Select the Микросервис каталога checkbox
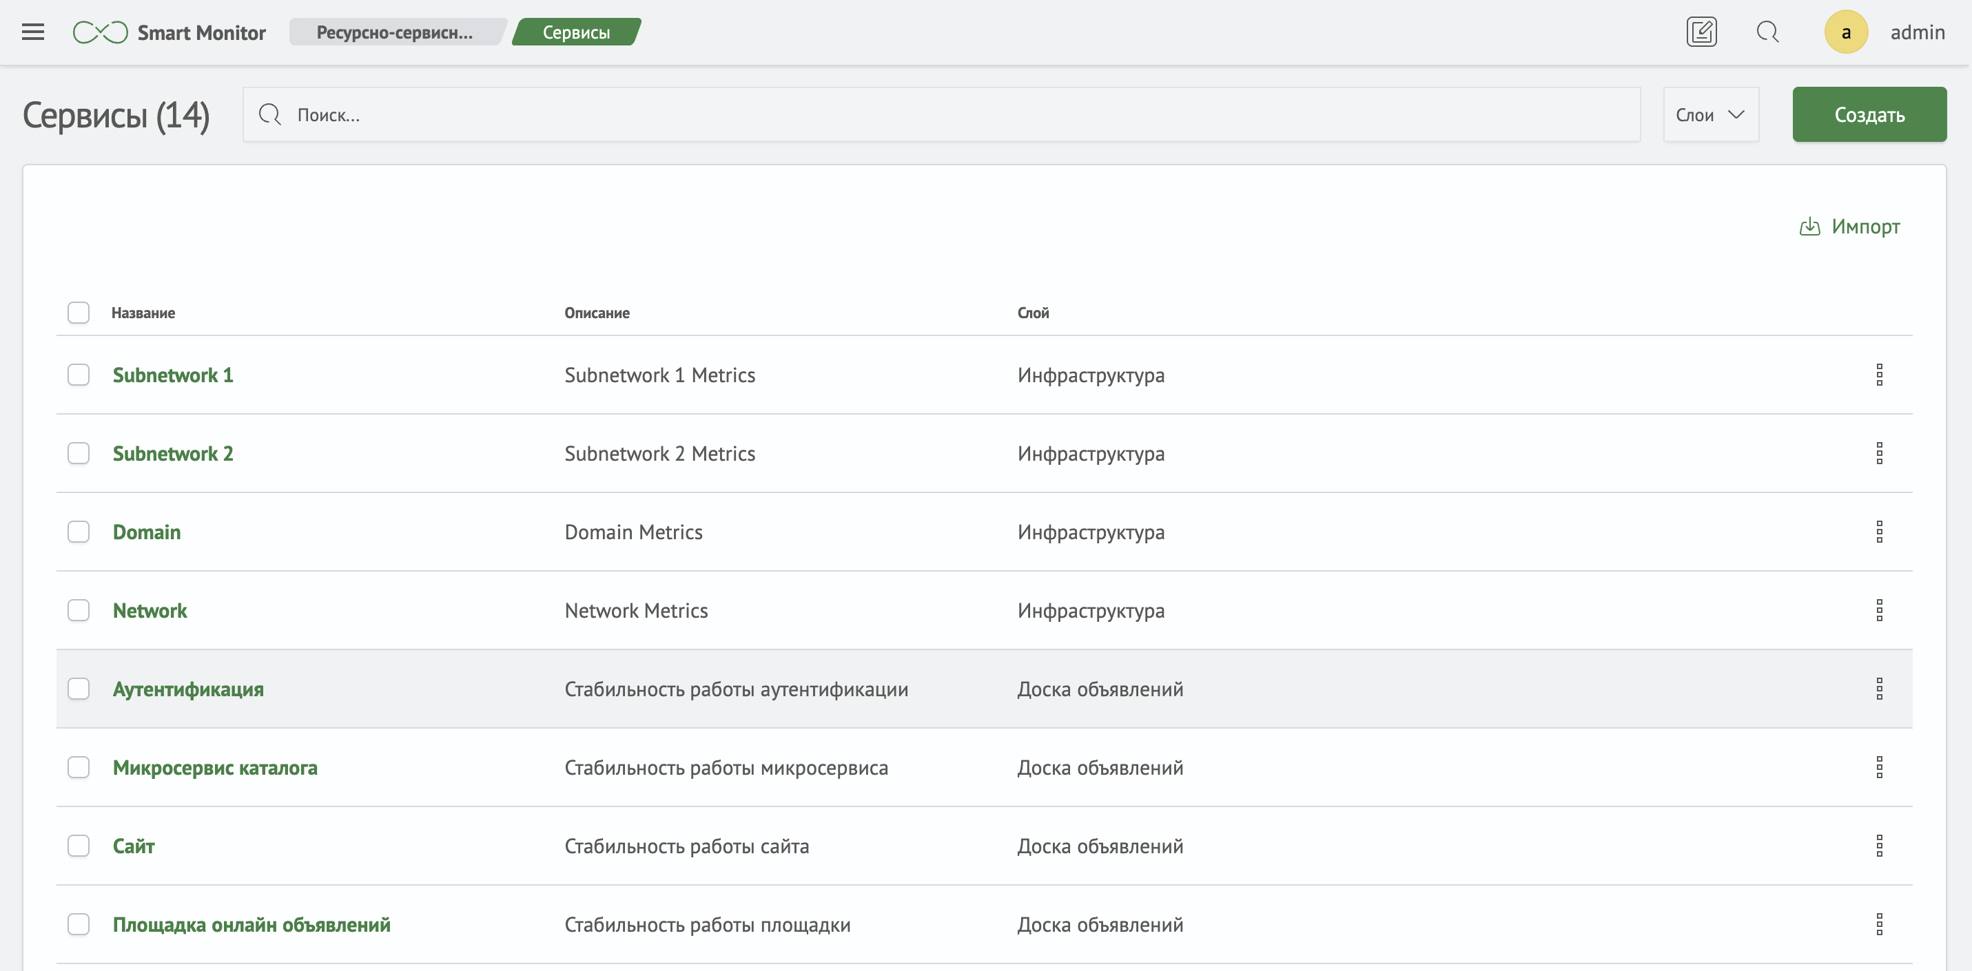 tap(78, 766)
